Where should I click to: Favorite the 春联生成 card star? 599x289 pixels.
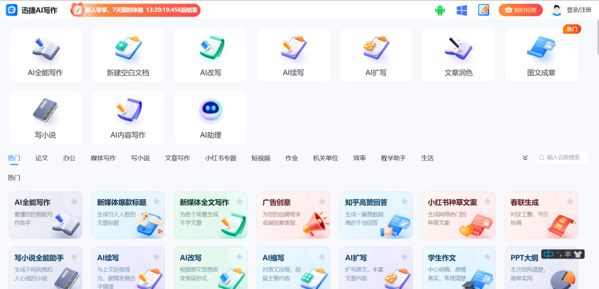(570, 201)
